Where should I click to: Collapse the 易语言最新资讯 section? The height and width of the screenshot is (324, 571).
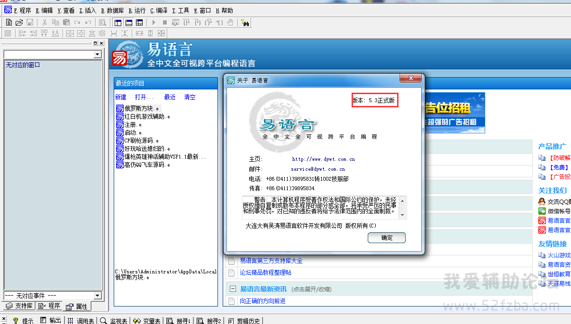(233, 289)
